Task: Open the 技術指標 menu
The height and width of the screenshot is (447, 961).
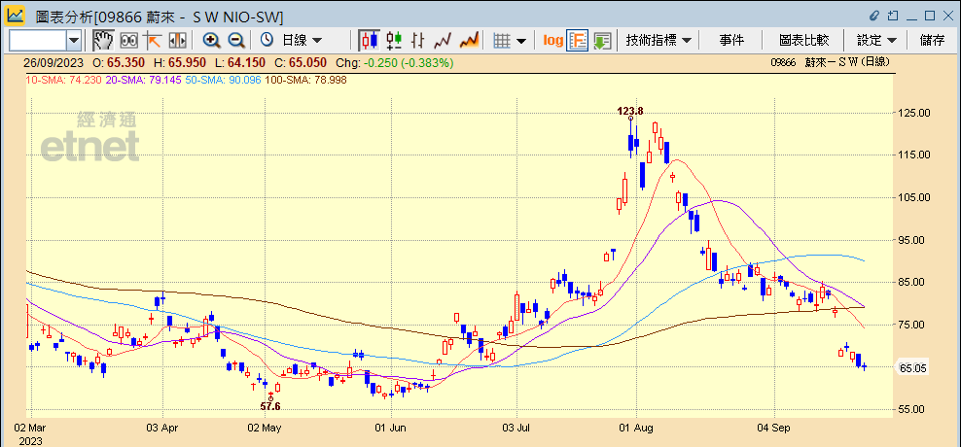Action: (658, 40)
